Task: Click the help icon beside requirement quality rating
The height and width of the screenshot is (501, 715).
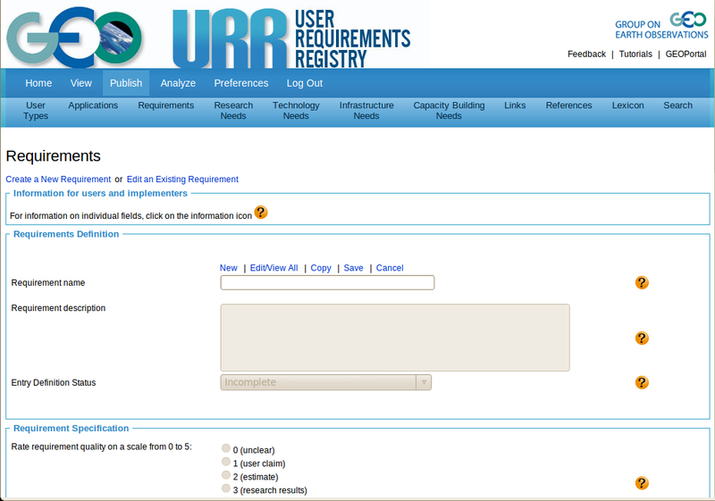Action: click(641, 483)
